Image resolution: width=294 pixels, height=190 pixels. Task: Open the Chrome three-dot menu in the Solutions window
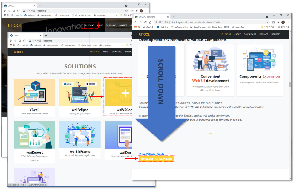coord(288,22)
